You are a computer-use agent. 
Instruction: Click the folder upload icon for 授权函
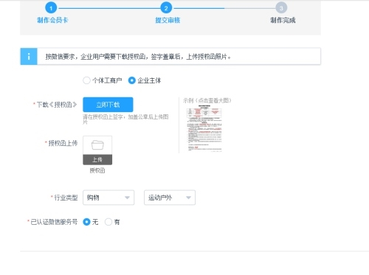[97, 145]
